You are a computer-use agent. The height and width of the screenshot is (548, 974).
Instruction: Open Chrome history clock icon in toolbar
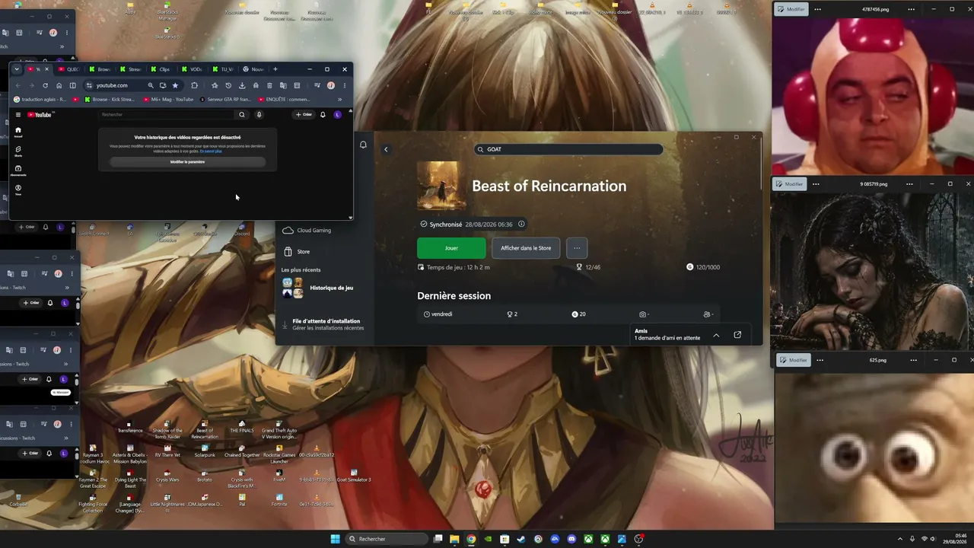pyautogui.click(x=228, y=85)
